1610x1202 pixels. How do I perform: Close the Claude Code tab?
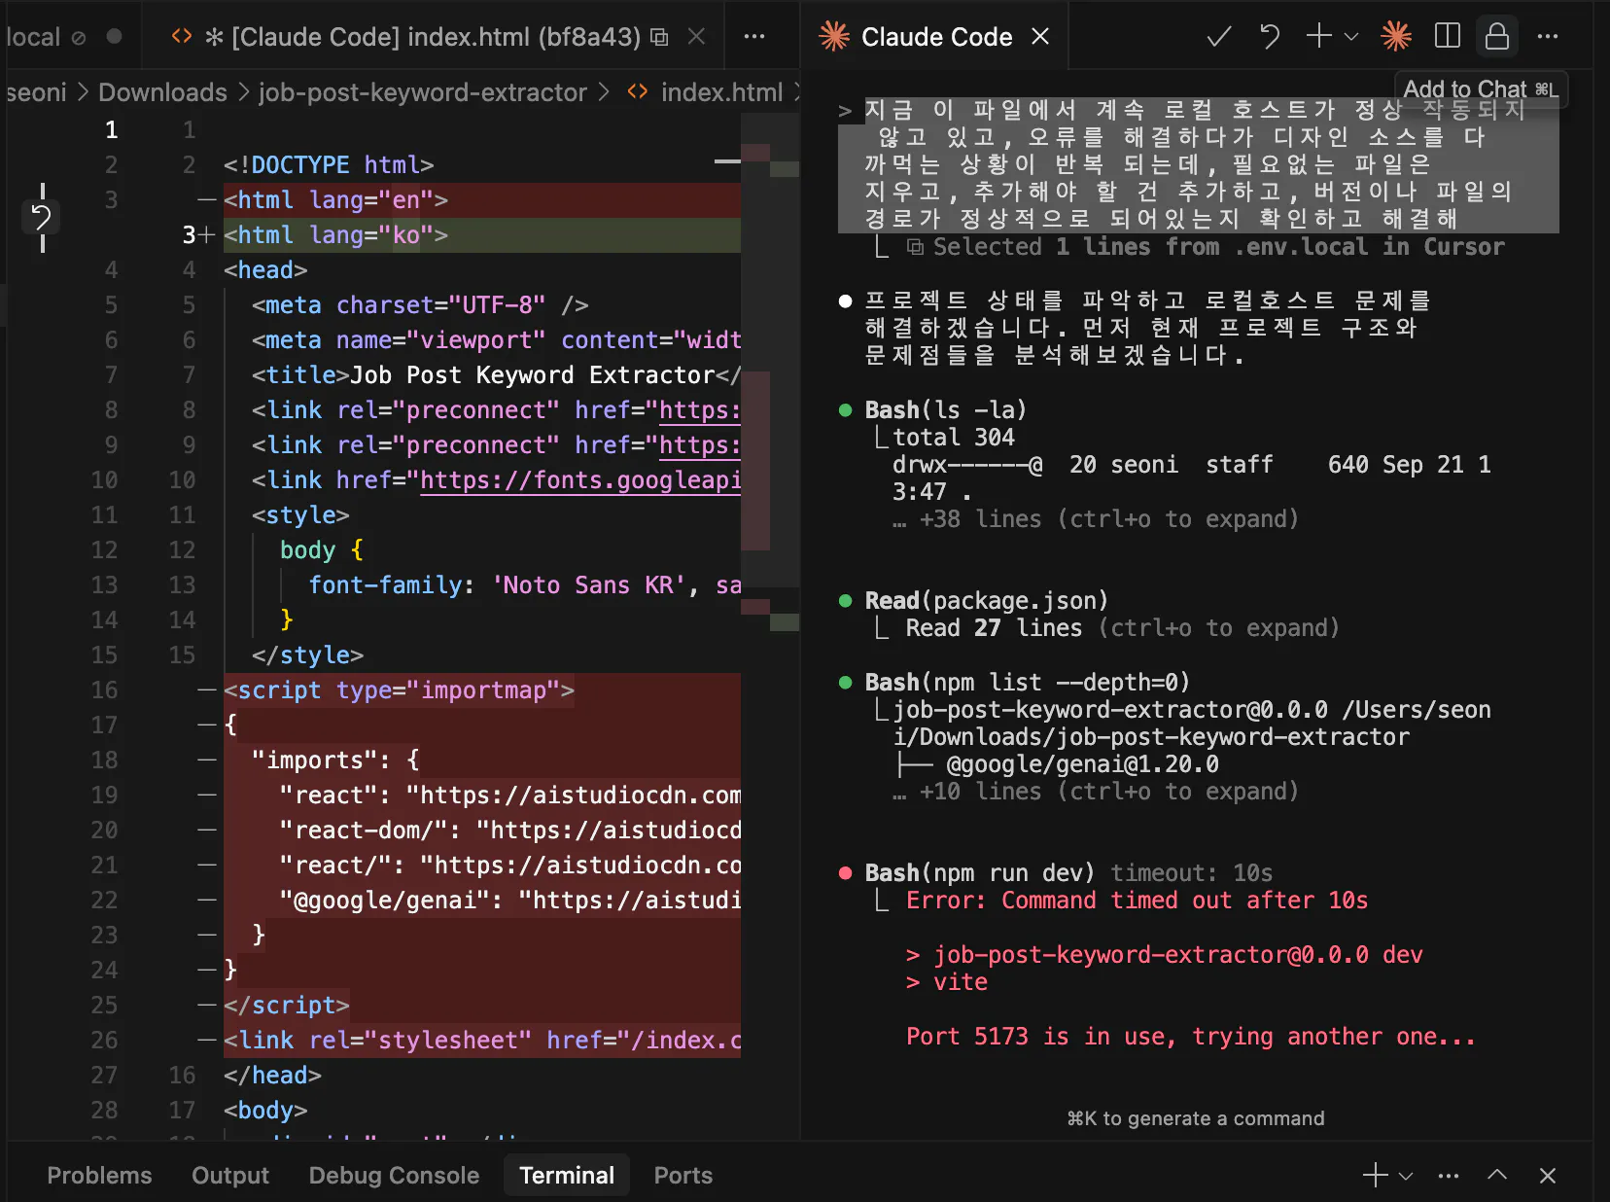[x=1040, y=37]
